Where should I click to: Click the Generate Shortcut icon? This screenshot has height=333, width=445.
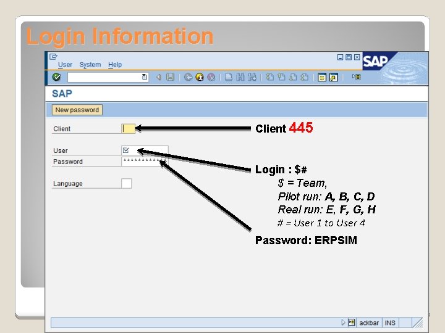pos(334,77)
